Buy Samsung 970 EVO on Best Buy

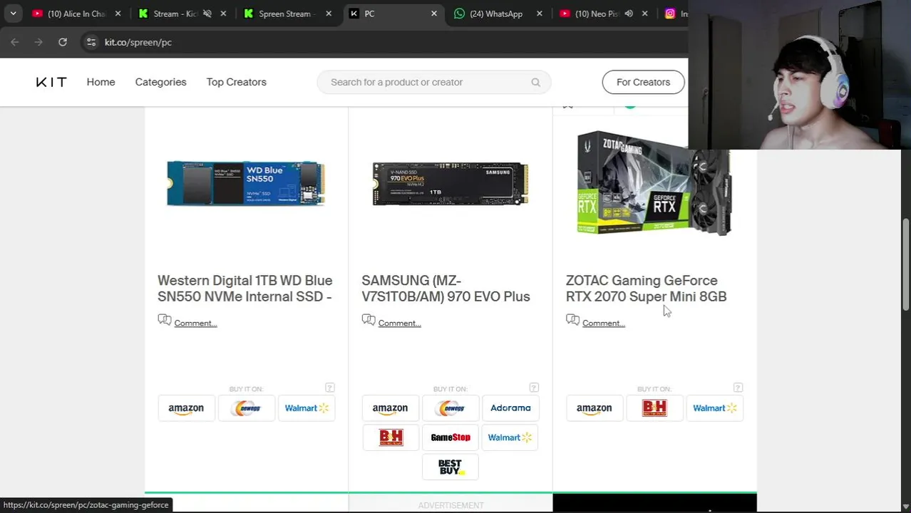[x=450, y=467]
